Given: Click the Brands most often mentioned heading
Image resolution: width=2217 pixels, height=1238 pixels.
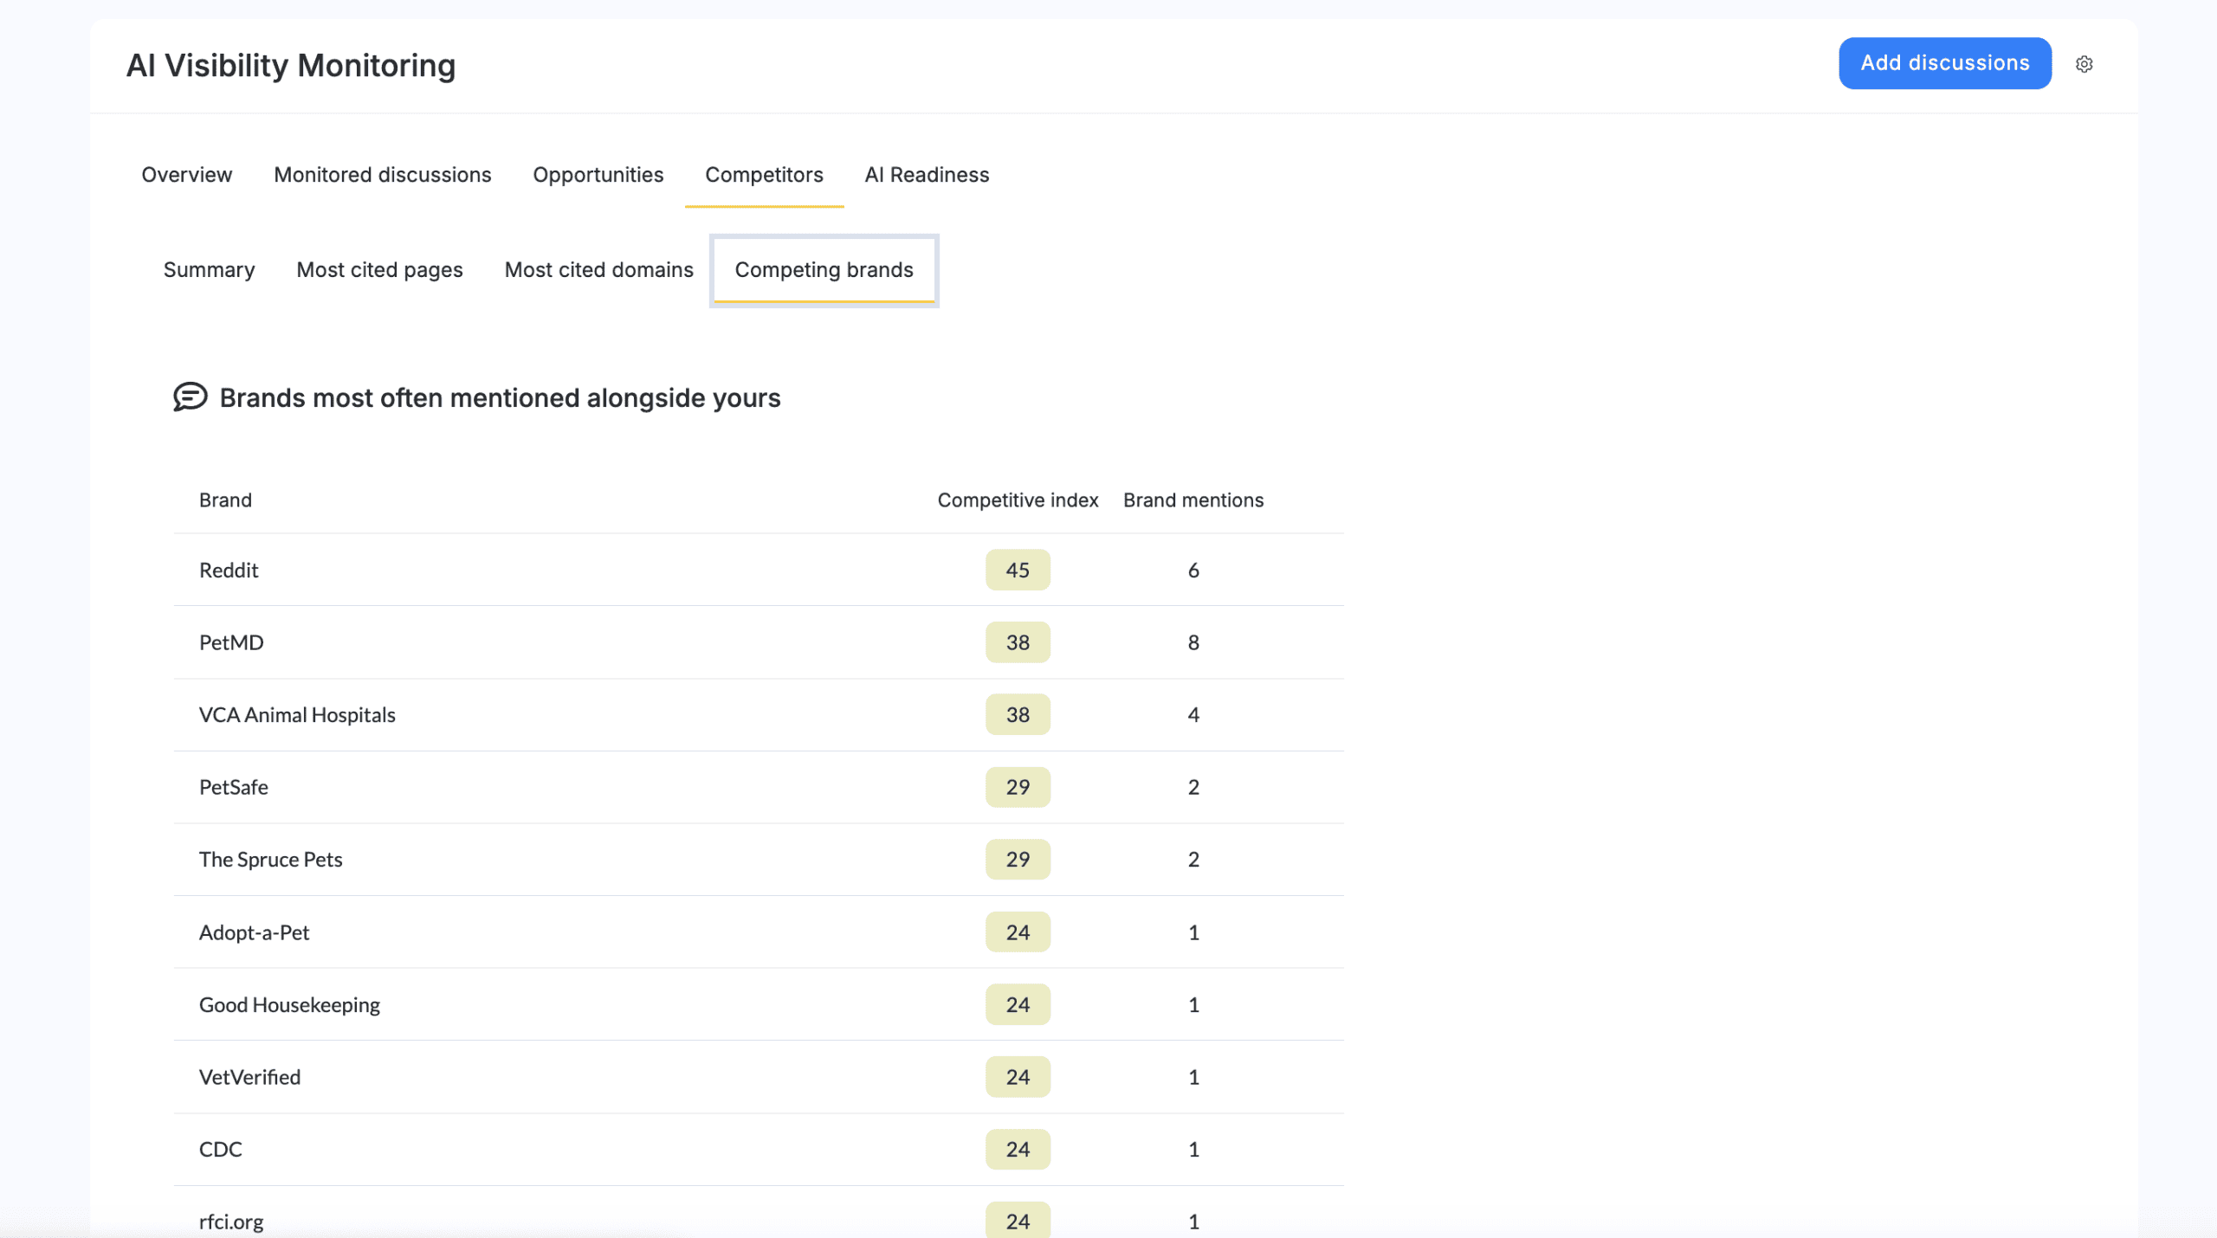Looking at the screenshot, I should [500, 398].
